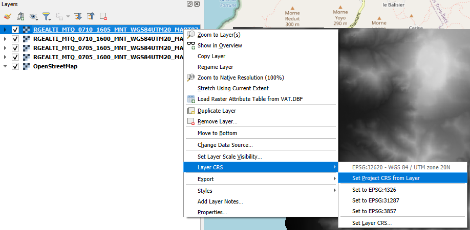470x230 pixels.
Task: Choose Zoom to Native Resolution (100%)
Action: 241,78
